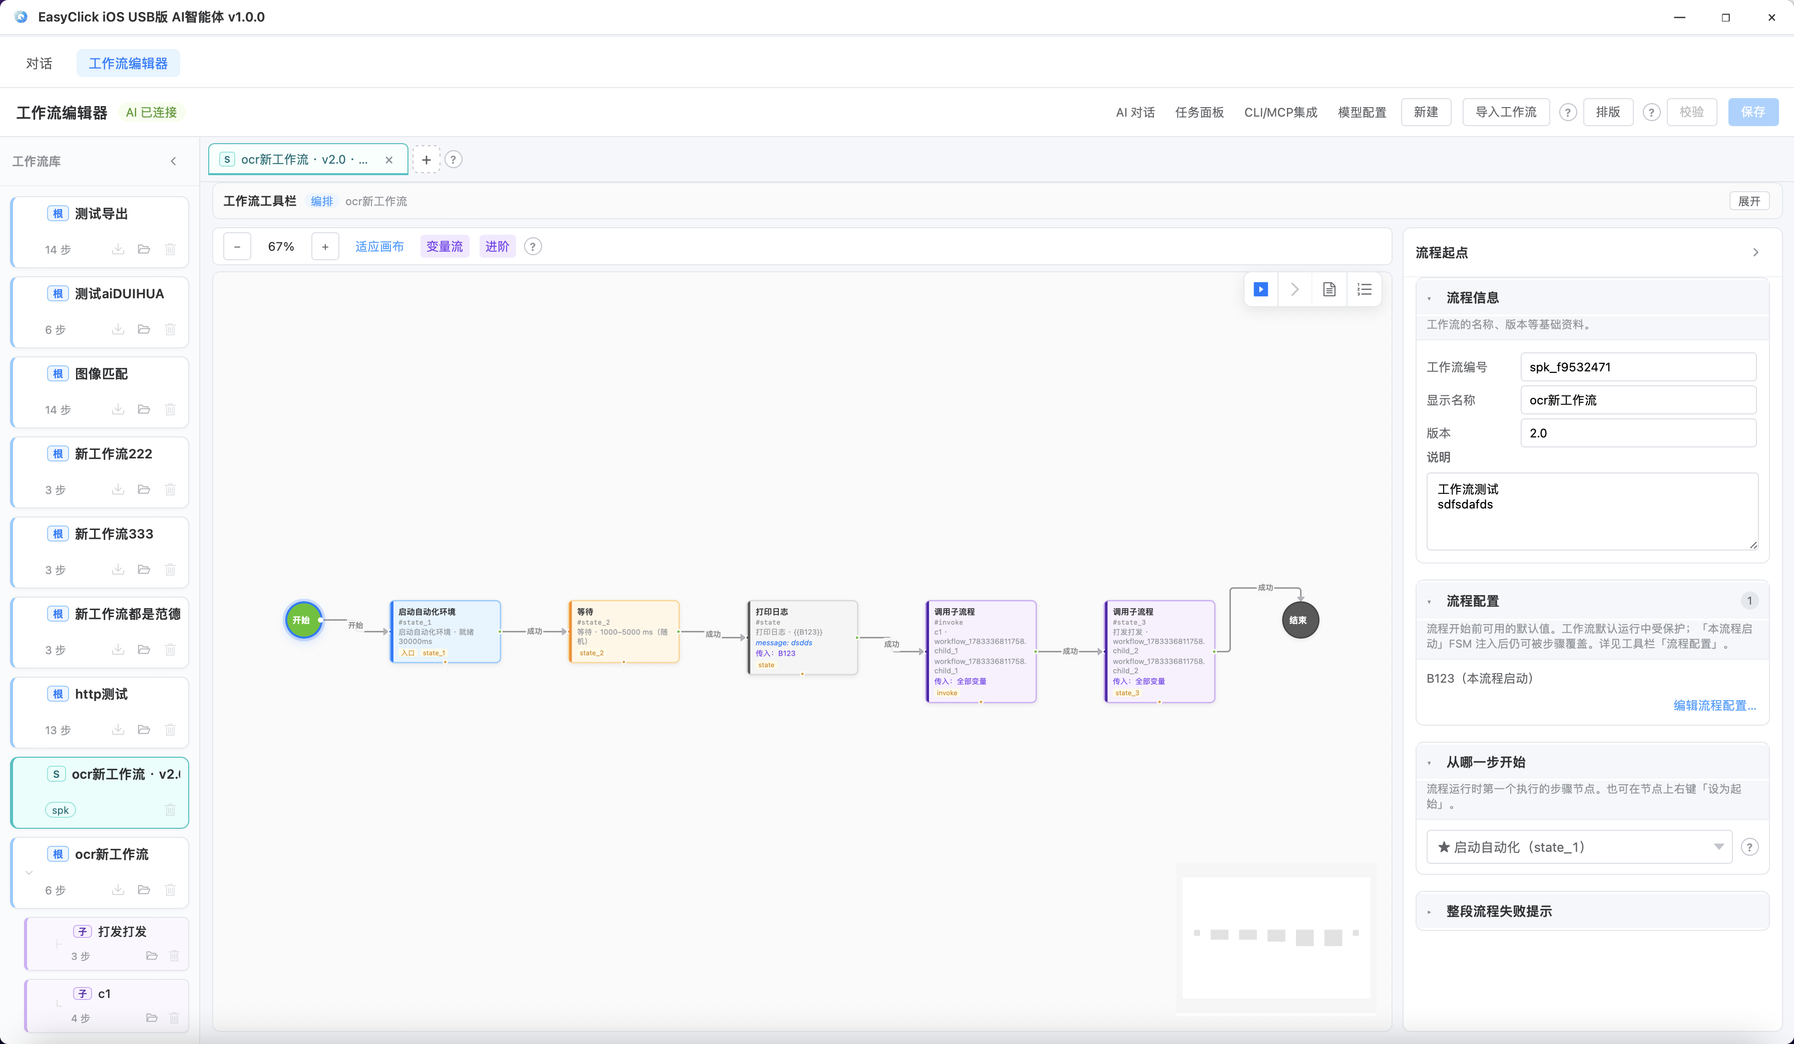Screen dimensions: 1794x1044
Task: Open the list view icon on canvas
Action: (1364, 290)
